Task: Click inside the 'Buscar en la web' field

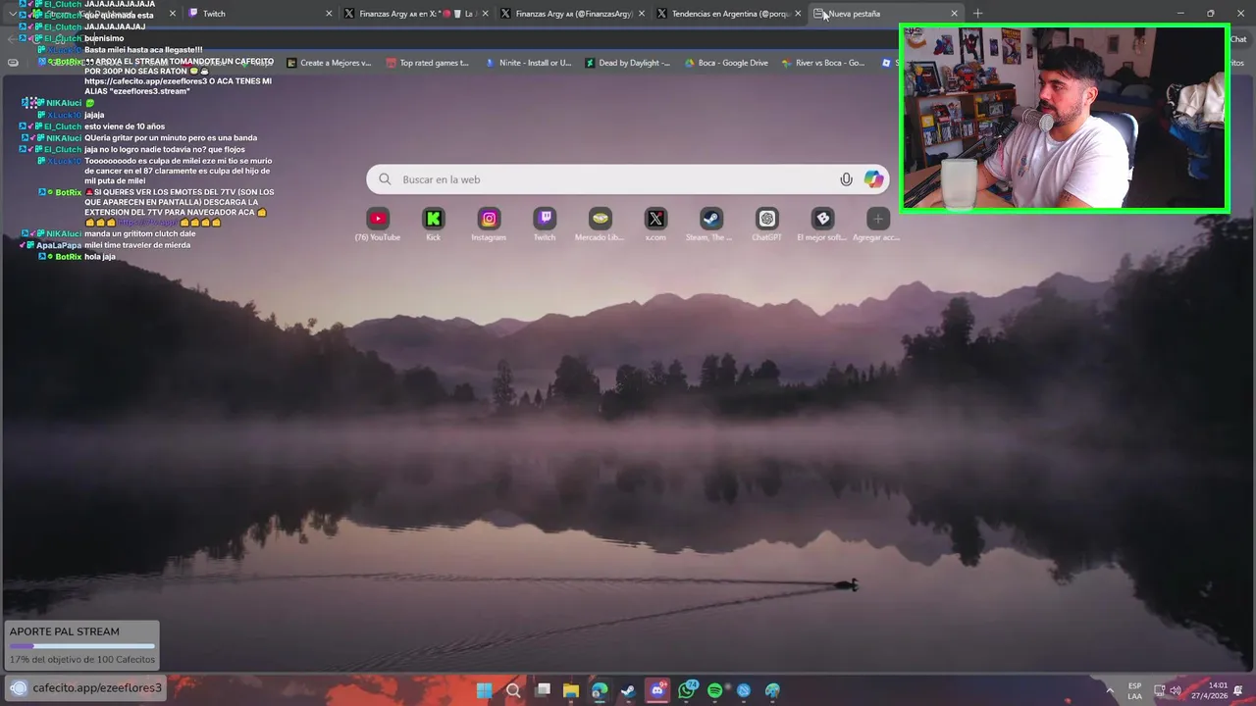Action: tap(628, 179)
